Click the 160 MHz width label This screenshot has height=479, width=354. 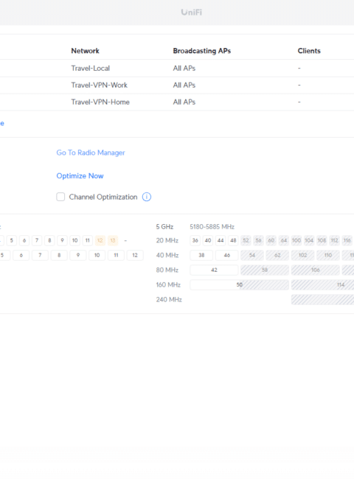coord(168,284)
